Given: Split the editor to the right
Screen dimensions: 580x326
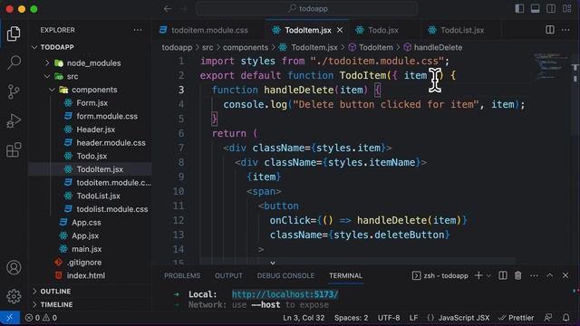Looking at the screenshot, I should pyautogui.click(x=550, y=30).
